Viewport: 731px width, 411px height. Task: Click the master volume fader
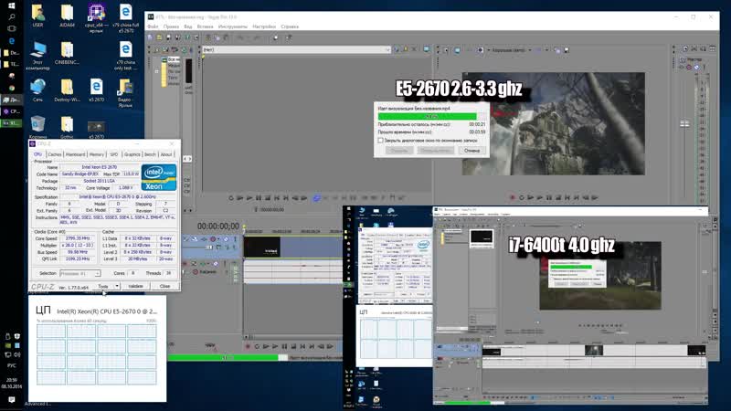click(684, 123)
